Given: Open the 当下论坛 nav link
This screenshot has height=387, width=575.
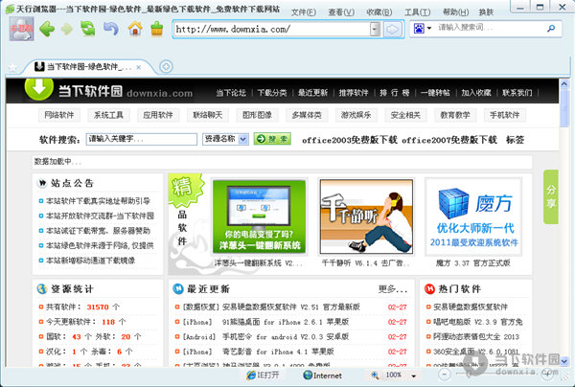Looking at the screenshot, I should pos(231,93).
